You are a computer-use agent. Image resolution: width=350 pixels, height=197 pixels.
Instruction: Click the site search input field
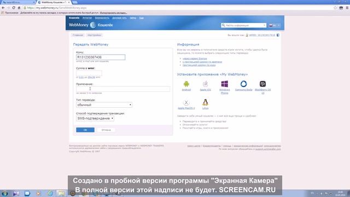pos(244,26)
